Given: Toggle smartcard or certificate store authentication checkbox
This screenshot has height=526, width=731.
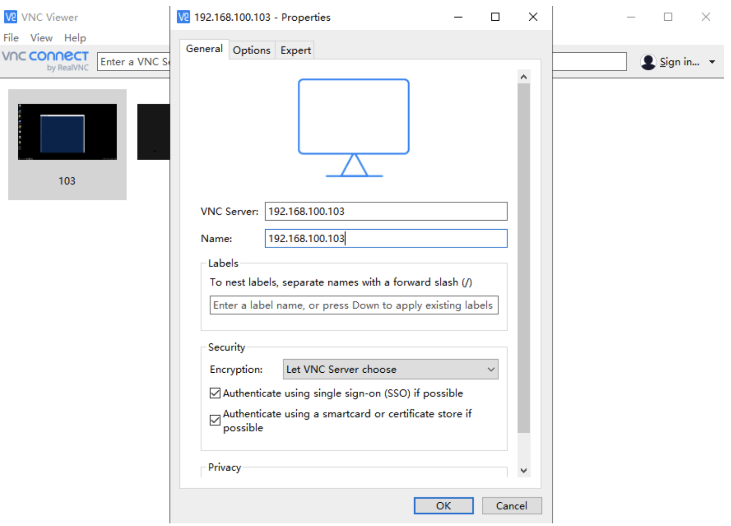Looking at the screenshot, I should 215,420.
